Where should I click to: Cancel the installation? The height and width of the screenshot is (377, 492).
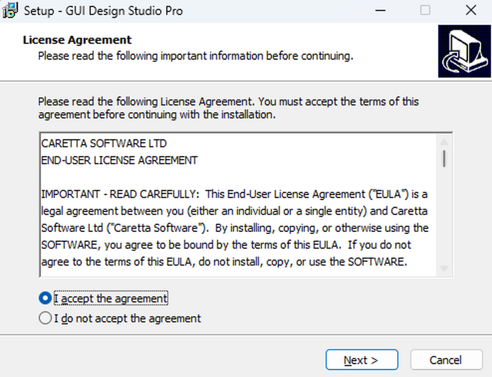446,360
